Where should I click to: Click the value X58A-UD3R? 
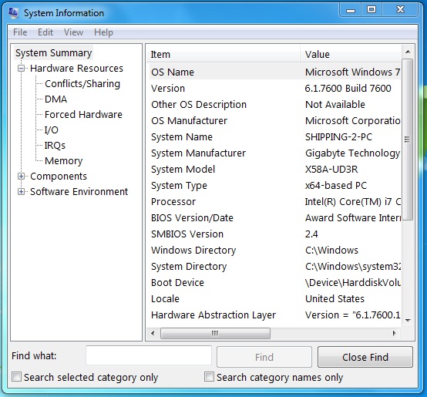(x=331, y=170)
